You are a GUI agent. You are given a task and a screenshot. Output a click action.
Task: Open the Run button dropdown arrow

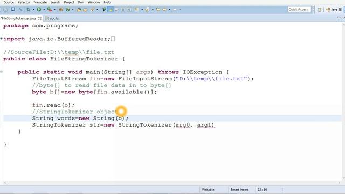coord(44,10)
